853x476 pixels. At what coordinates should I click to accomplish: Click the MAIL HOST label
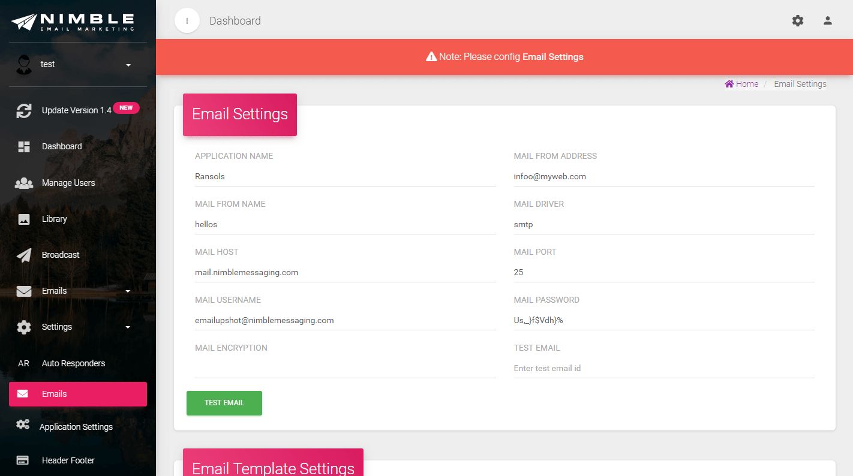(217, 252)
